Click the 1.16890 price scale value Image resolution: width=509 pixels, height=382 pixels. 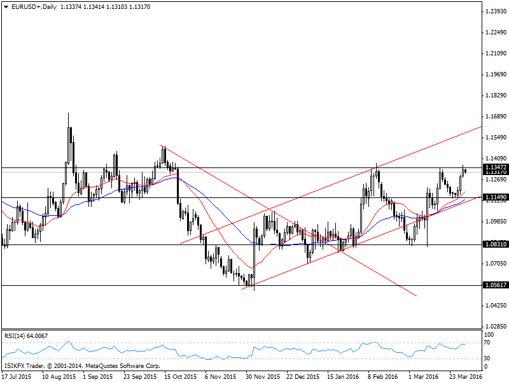tap(496, 117)
